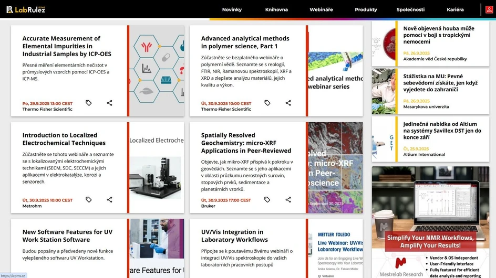Click the UV Work Station lab photo thumbnail
The image size is (496, 278).
tap(157, 248)
